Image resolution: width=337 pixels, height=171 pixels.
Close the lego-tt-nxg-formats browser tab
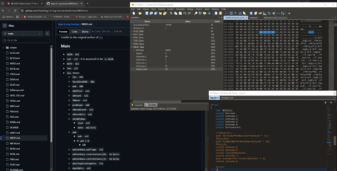click(81, 3)
